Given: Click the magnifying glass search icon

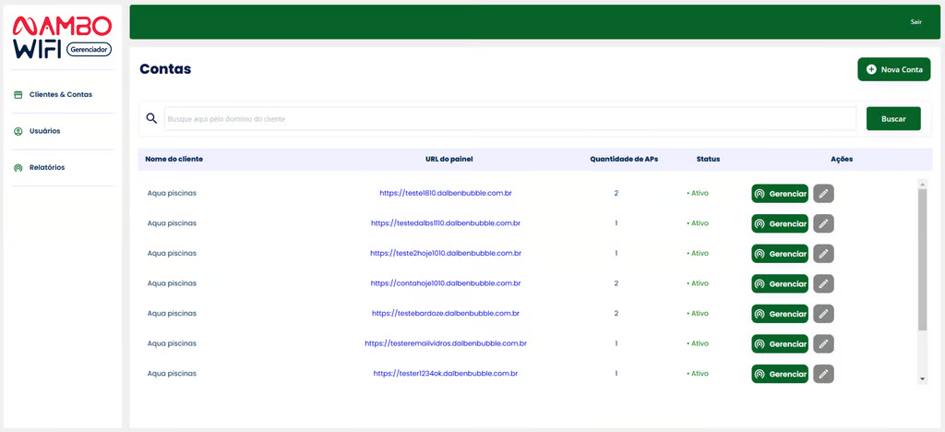Looking at the screenshot, I should pyautogui.click(x=151, y=118).
